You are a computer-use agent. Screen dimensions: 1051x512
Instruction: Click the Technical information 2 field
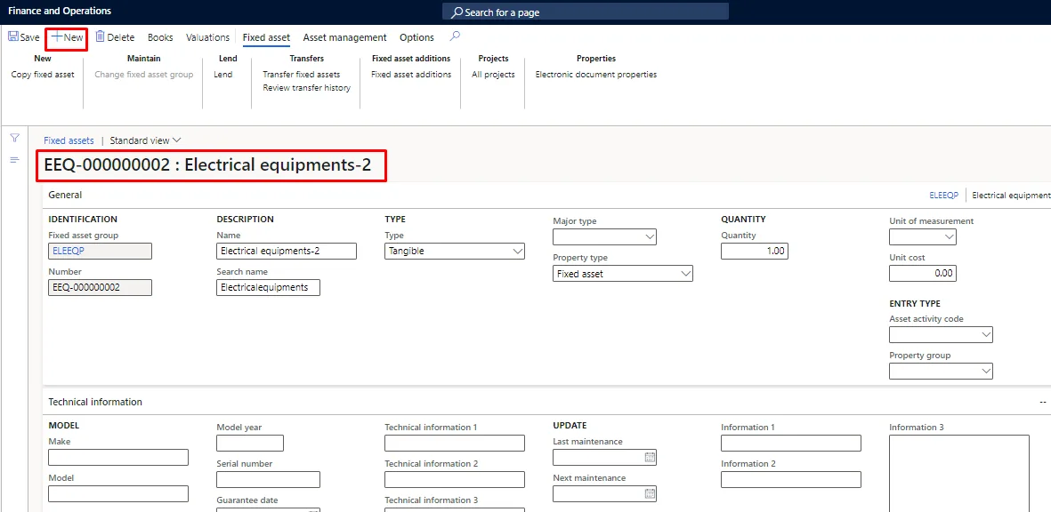point(455,479)
